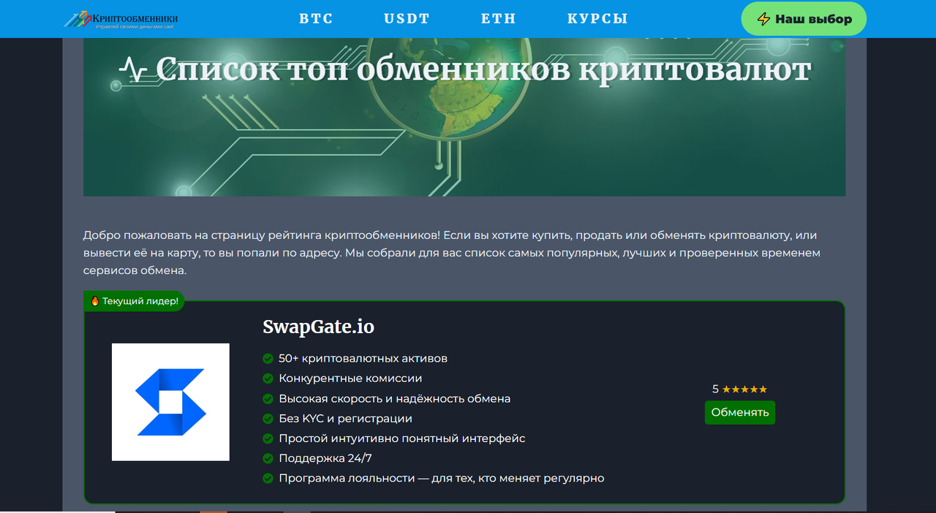The width and height of the screenshot is (936, 513).
Task: Click the Программа лояльности feature text
Action: click(x=441, y=479)
